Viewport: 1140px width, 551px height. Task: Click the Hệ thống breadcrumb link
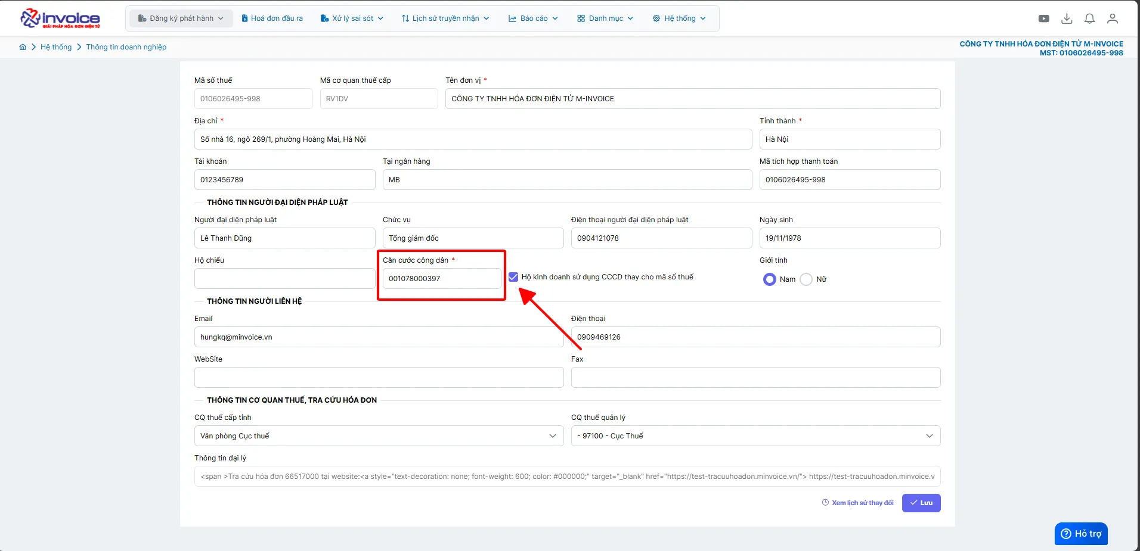[56, 47]
